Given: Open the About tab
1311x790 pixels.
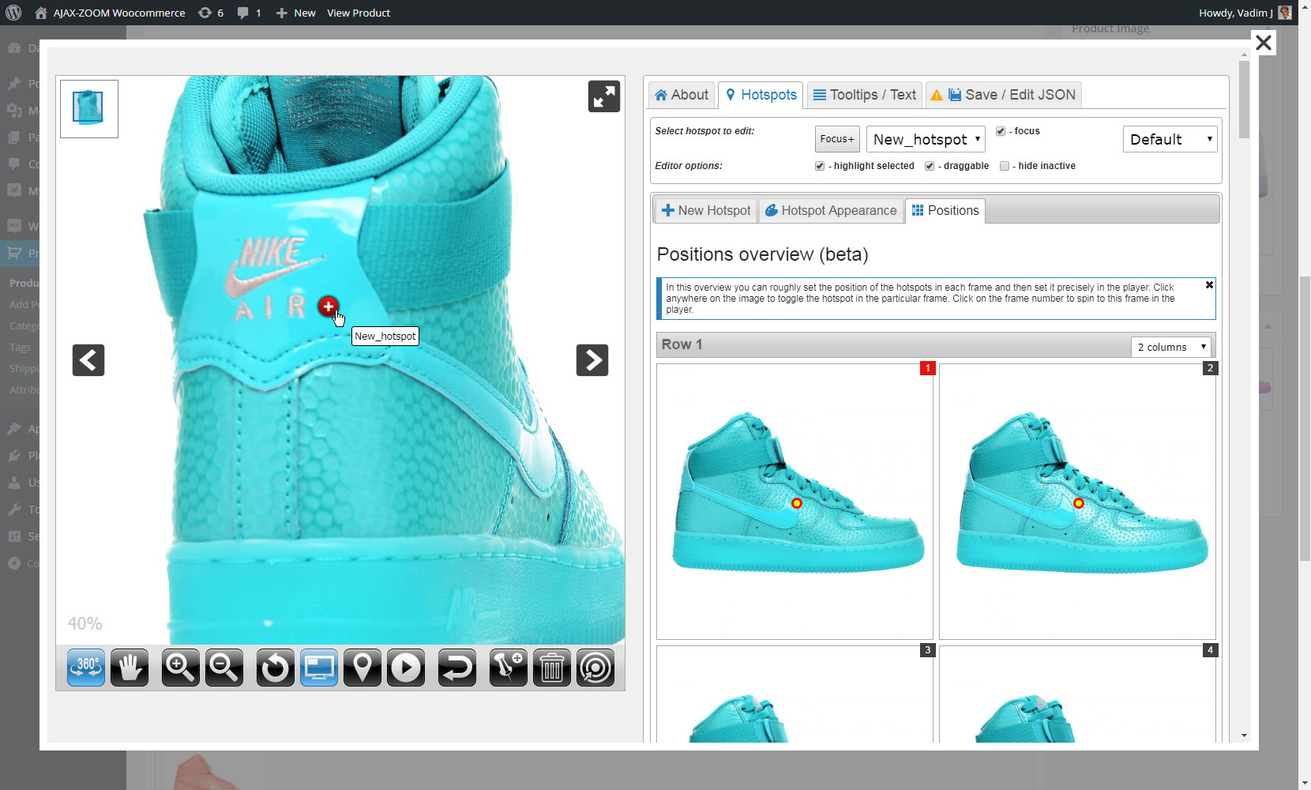Looking at the screenshot, I should click(x=682, y=95).
